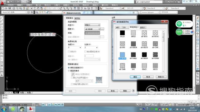Click Cancel (取消) in hatch pattern palette
The width and height of the screenshot is (200, 112).
click(148, 77)
